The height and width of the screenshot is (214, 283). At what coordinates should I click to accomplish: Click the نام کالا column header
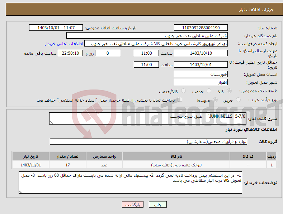[x=176, y=156]
